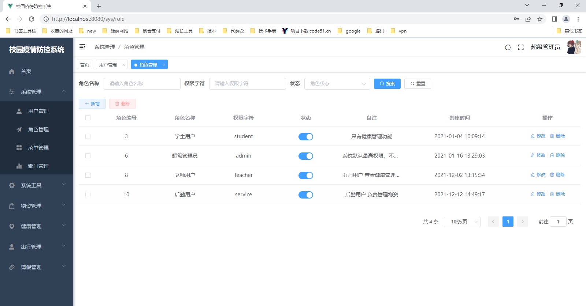
Task: Open 菜单管理 from the sidebar
Action: tap(38, 148)
